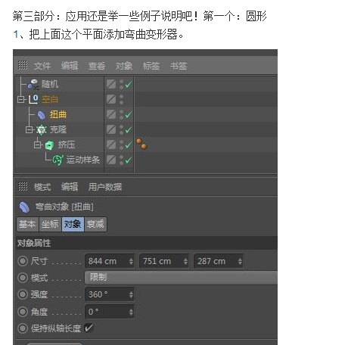Viewport: 348px width, 345px height.
Task: Select the 运动样条 object name in tree
Action: pyautogui.click(x=83, y=160)
